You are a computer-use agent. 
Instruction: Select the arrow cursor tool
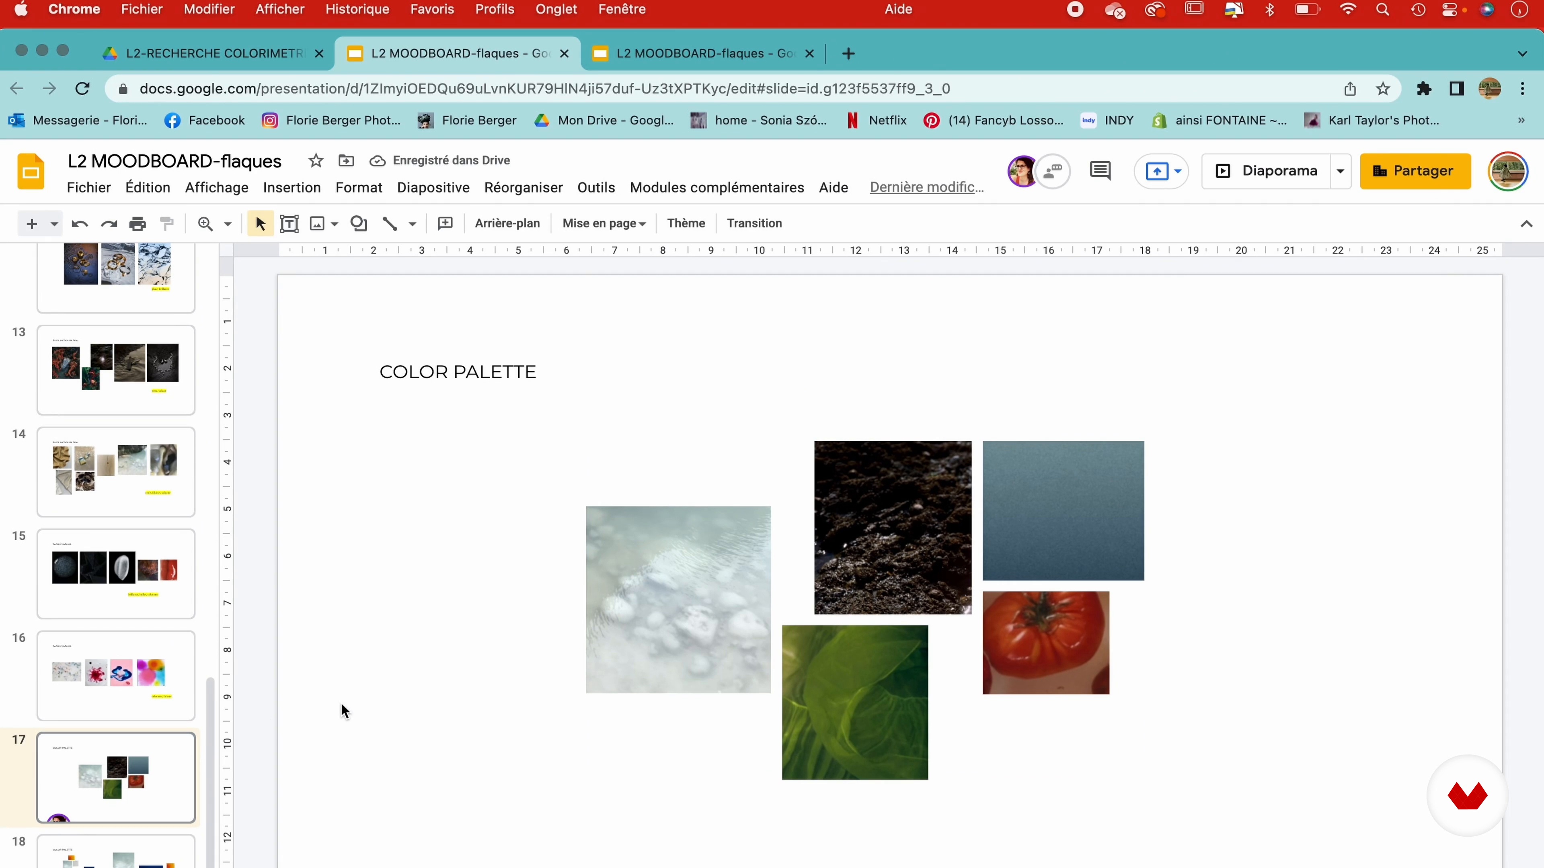click(260, 223)
